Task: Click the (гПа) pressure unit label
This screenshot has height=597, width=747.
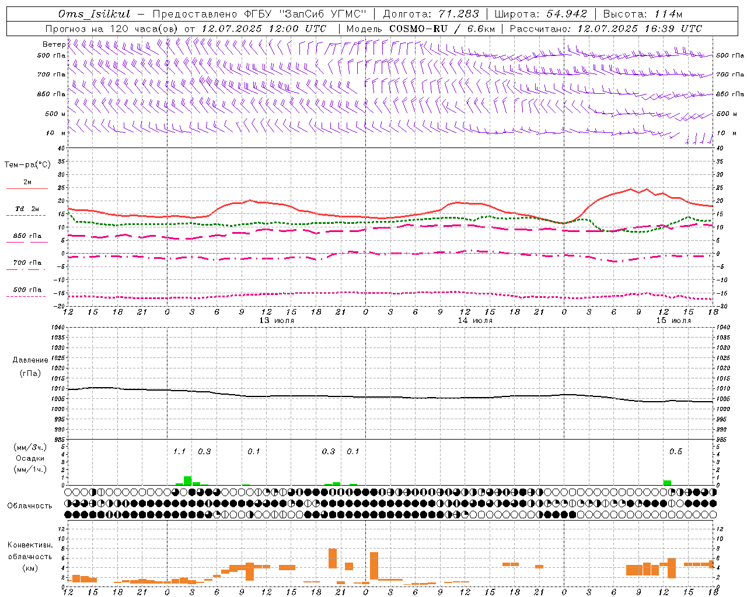Action: click(x=30, y=374)
